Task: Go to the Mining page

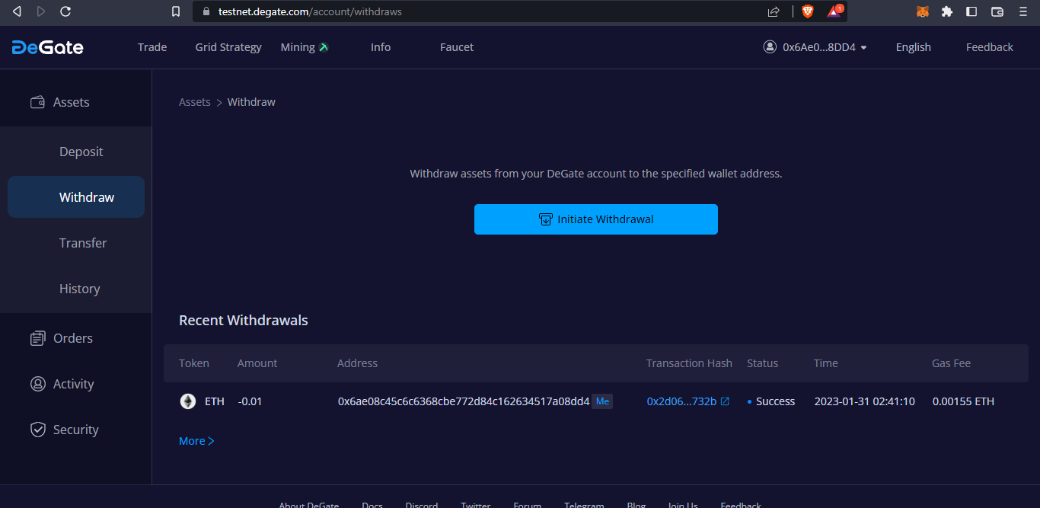Action: pos(298,47)
